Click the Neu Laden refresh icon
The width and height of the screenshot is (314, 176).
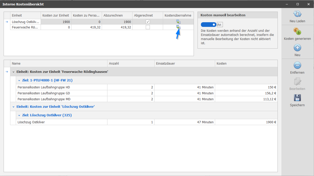click(297, 14)
